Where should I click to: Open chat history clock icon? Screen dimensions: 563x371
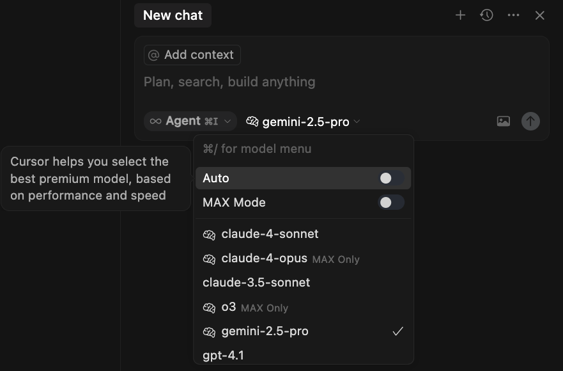click(486, 15)
